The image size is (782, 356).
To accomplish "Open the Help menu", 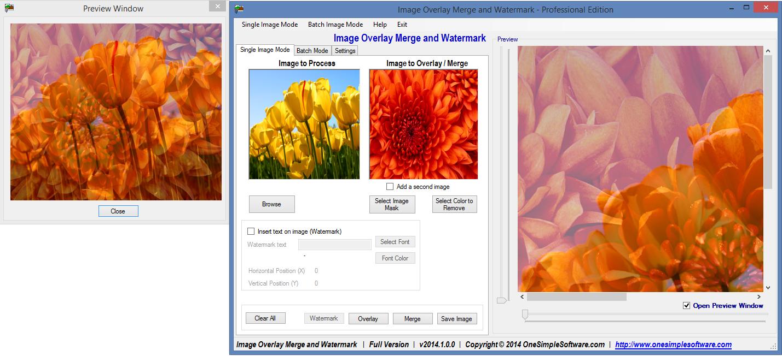I will (x=380, y=25).
